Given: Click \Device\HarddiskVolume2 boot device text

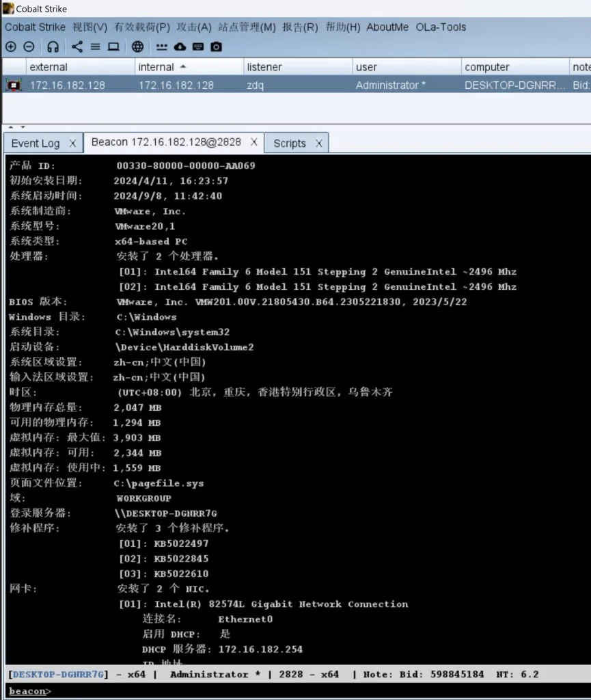Looking at the screenshot, I should 184,347.
